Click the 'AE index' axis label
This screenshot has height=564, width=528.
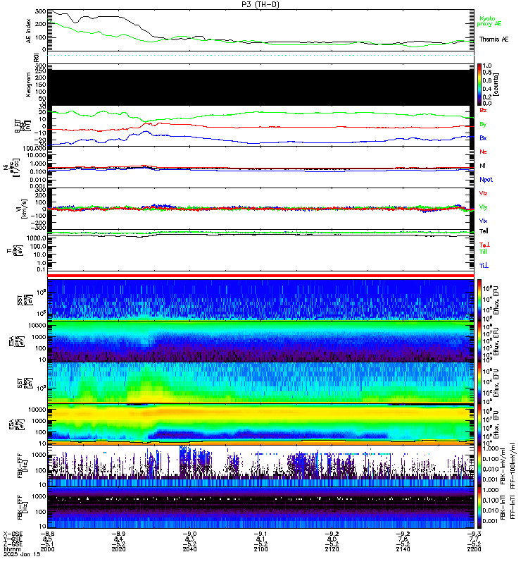[x=29, y=31]
